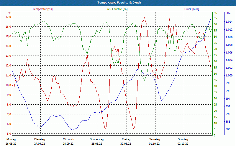Click the 12,0 temperature axis value

(x=8, y=66)
